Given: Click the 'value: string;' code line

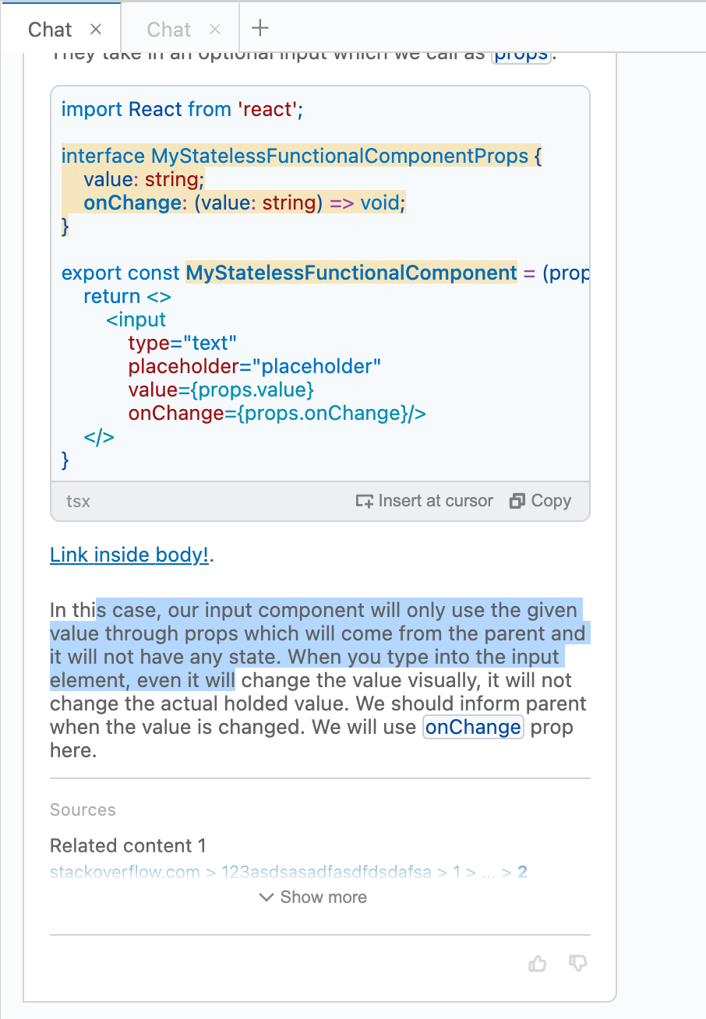Looking at the screenshot, I should [x=143, y=179].
